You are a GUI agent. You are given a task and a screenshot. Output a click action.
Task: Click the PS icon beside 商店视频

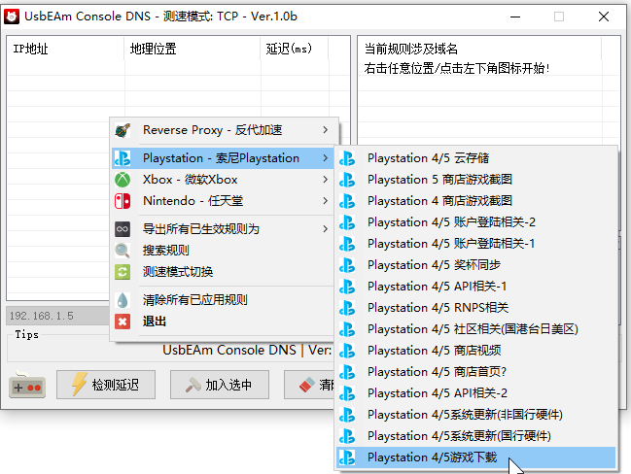(x=347, y=351)
